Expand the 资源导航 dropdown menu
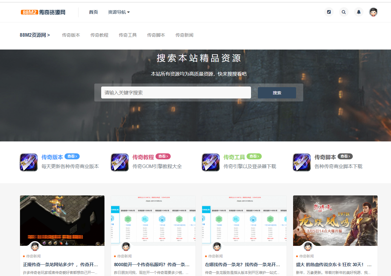The height and width of the screenshot is (276, 391). click(x=119, y=12)
